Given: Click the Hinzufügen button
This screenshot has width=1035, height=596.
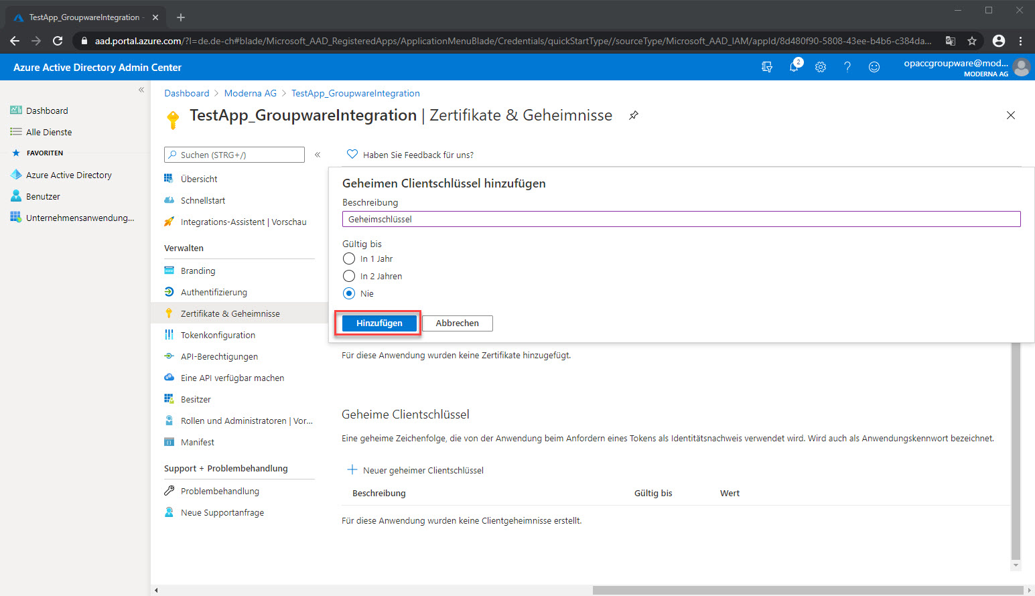Looking at the screenshot, I should pyautogui.click(x=379, y=323).
